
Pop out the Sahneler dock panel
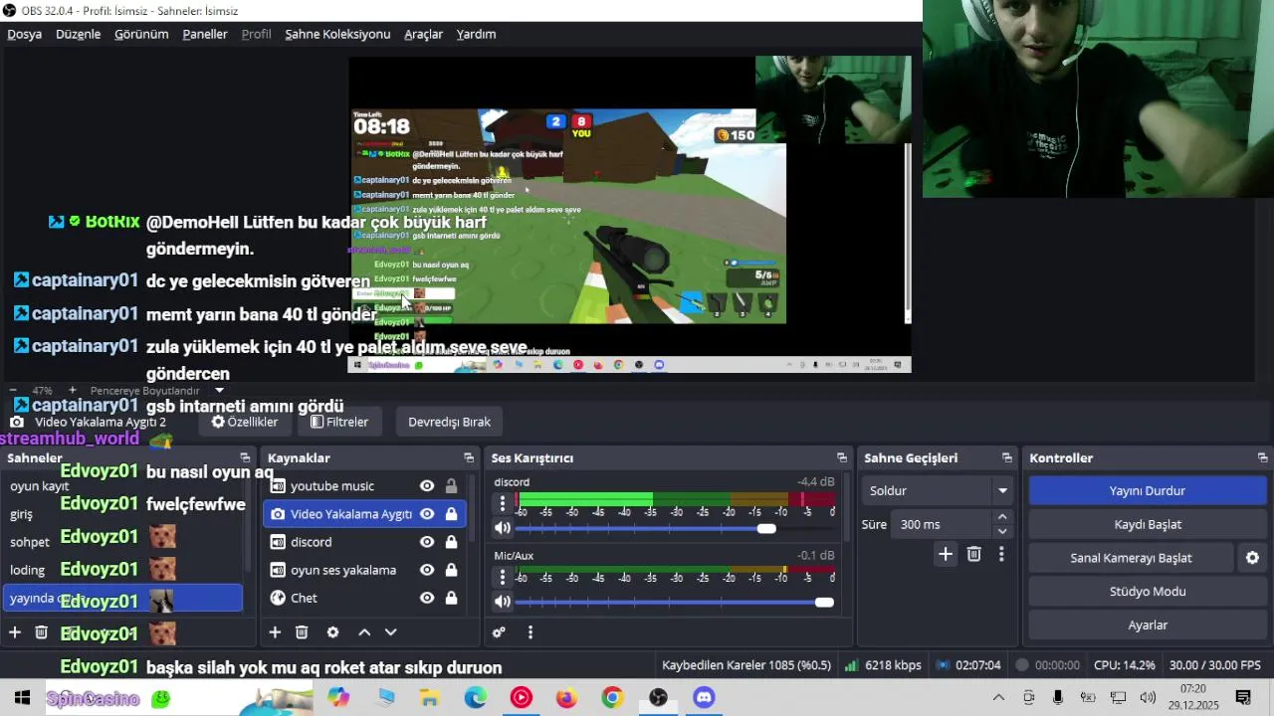point(245,458)
